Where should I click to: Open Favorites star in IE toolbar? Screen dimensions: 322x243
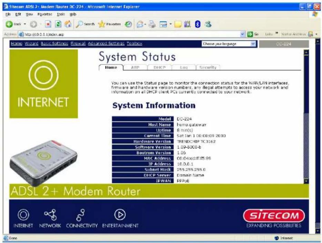[109, 24]
